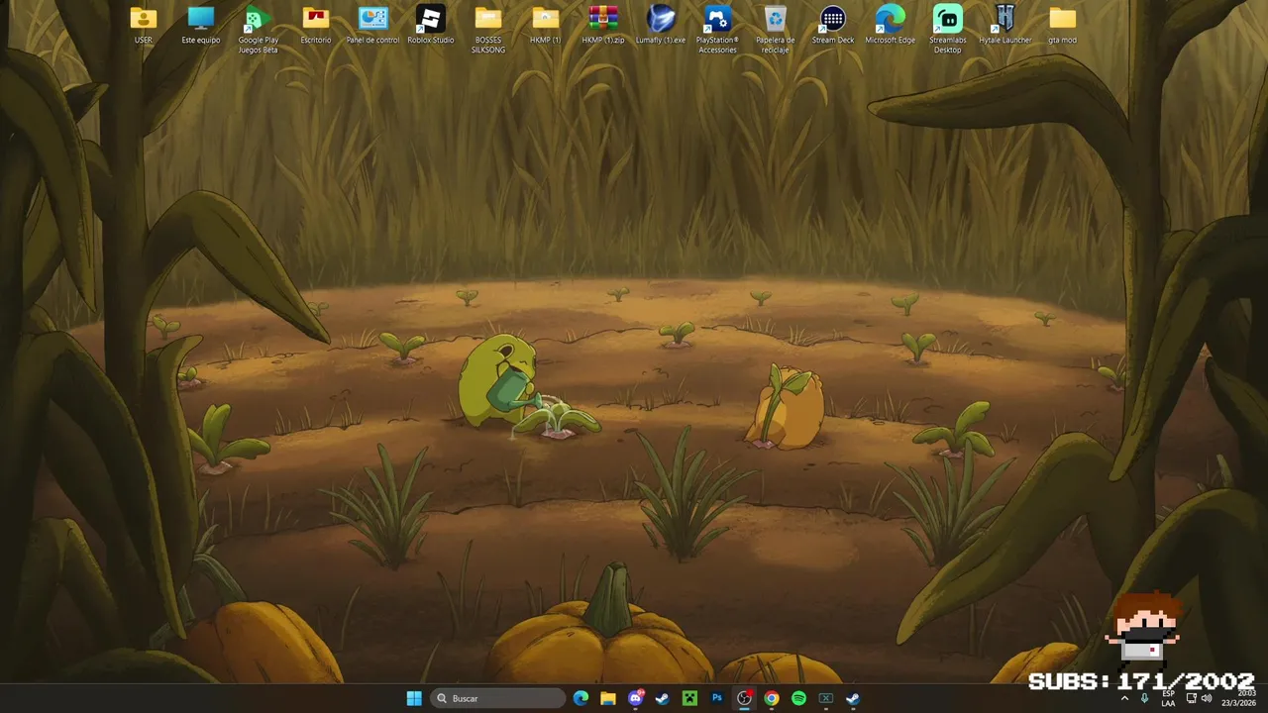Image resolution: width=1268 pixels, height=713 pixels.
Task: Open Spotify from the taskbar
Action: pos(798,698)
